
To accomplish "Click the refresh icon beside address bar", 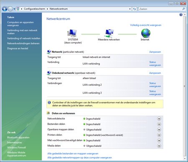I will click(x=135, y=9).
